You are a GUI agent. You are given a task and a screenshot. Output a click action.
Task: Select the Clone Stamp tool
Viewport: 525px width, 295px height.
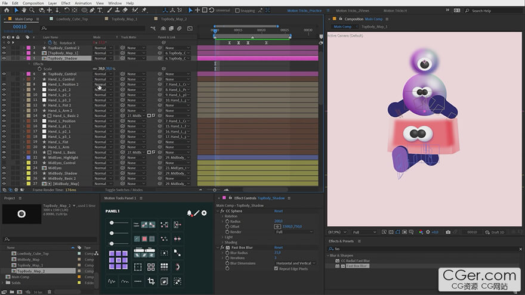(x=117, y=10)
